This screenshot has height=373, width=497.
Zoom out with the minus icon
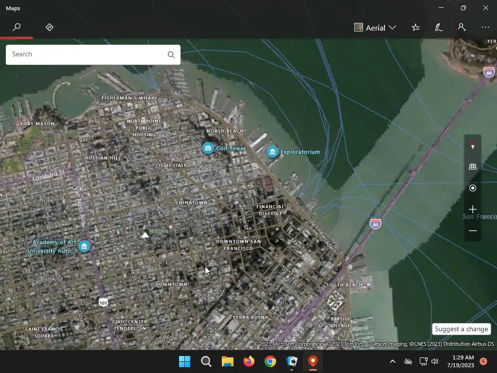pyautogui.click(x=473, y=231)
